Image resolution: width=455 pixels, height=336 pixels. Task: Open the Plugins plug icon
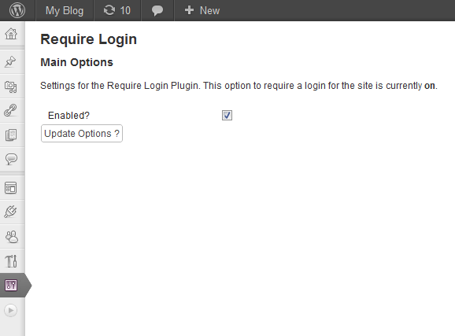[x=10, y=212]
